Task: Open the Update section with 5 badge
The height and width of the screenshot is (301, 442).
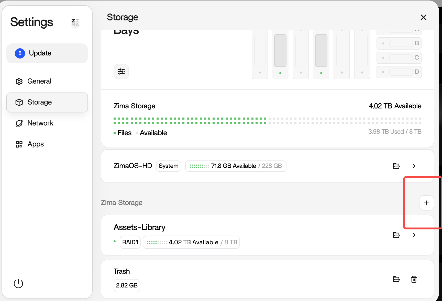Action: (x=47, y=53)
